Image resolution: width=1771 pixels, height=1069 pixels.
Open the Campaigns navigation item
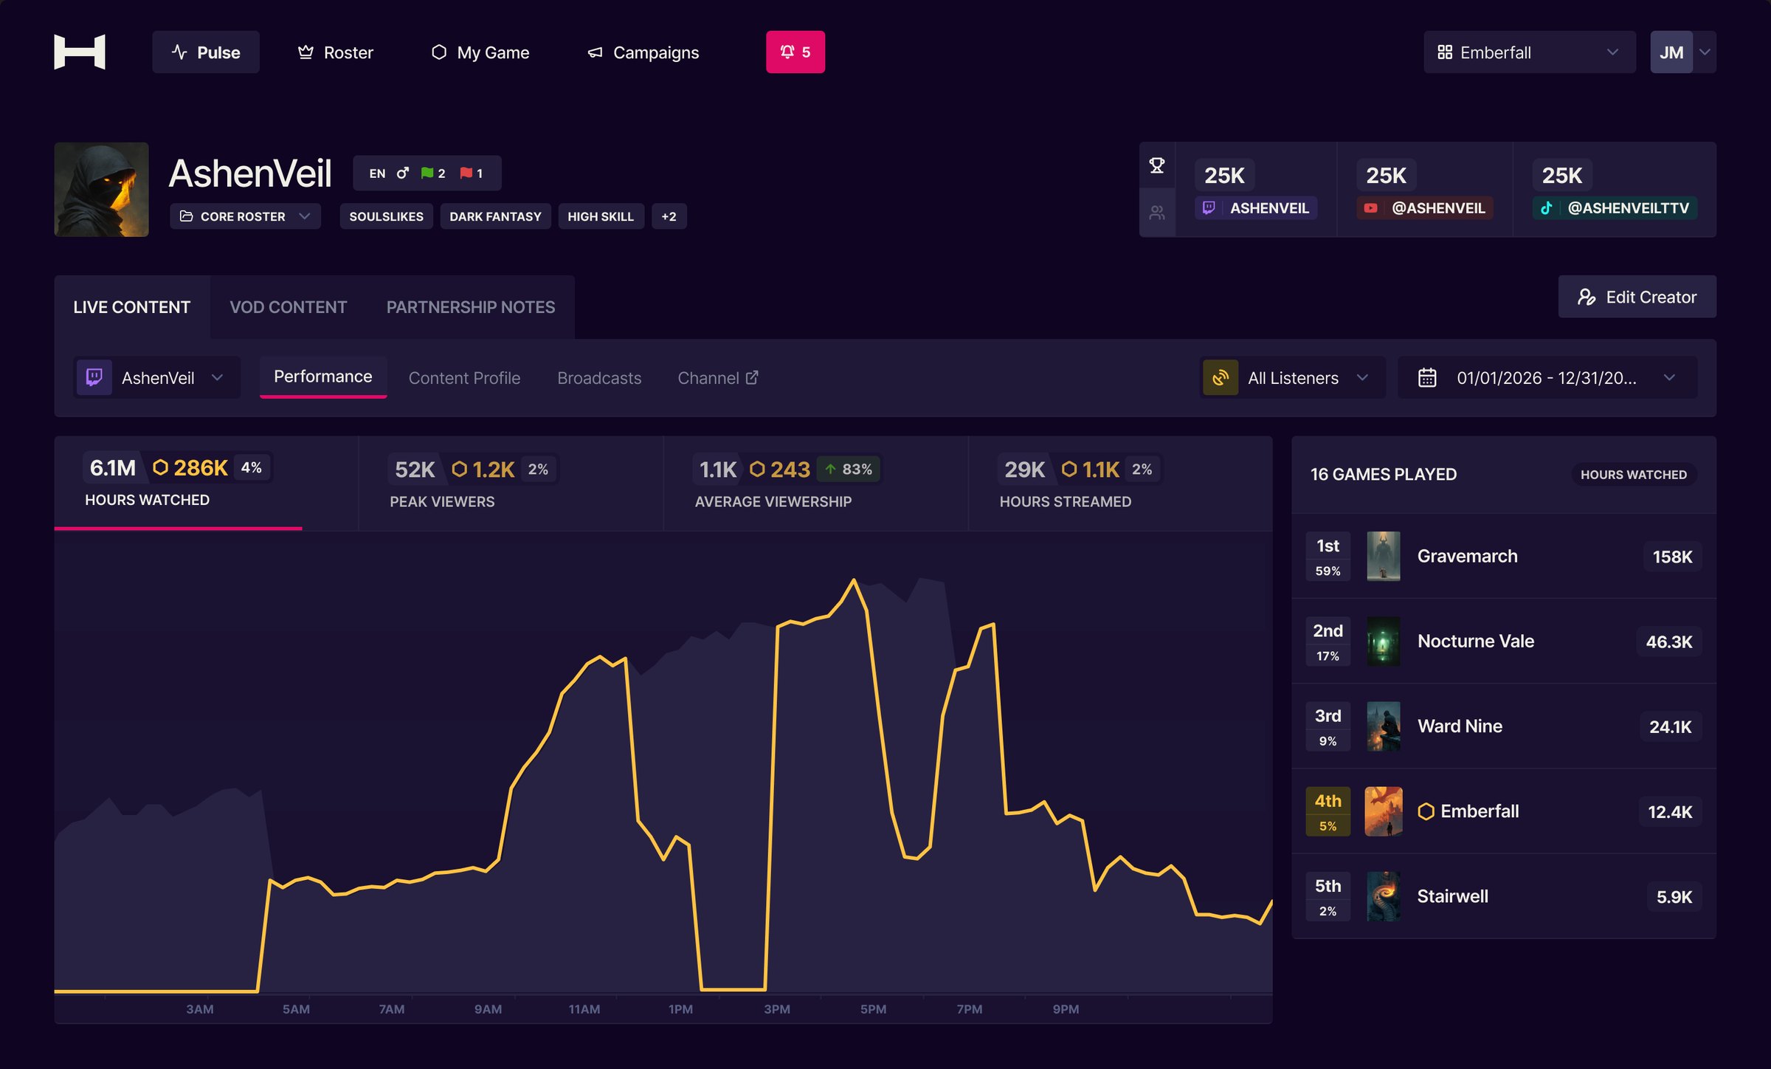point(643,52)
